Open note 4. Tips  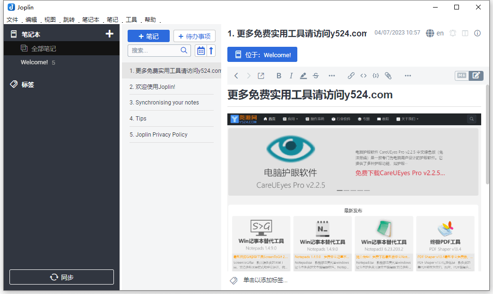point(172,119)
